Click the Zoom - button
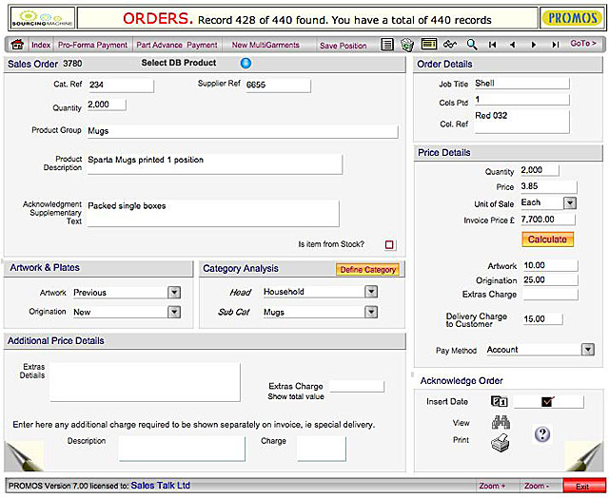This screenshot has width=609, height=498. (537, 486)
